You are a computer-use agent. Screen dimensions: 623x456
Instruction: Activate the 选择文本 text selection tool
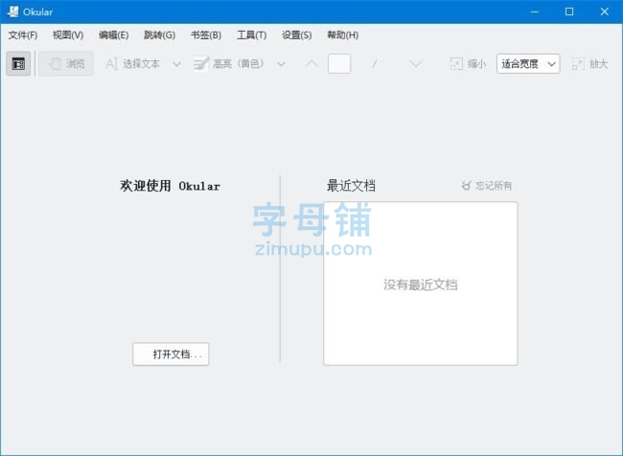[x=133, y=63]
